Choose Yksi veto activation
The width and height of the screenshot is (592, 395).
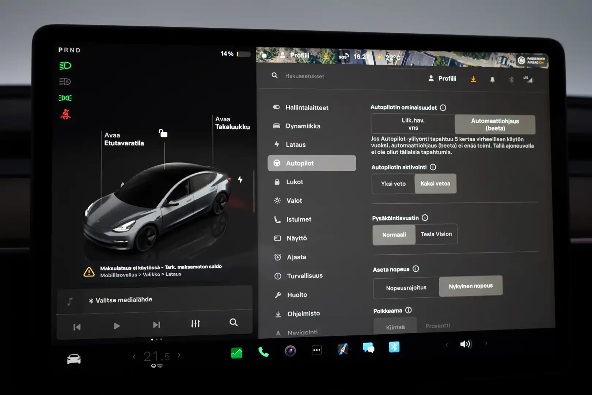393,184
